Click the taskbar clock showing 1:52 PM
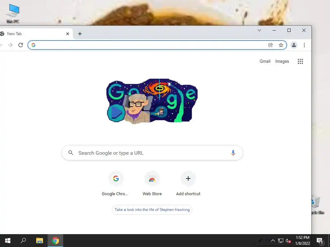This screenshot has height=247, width=330. coord(302,241)
